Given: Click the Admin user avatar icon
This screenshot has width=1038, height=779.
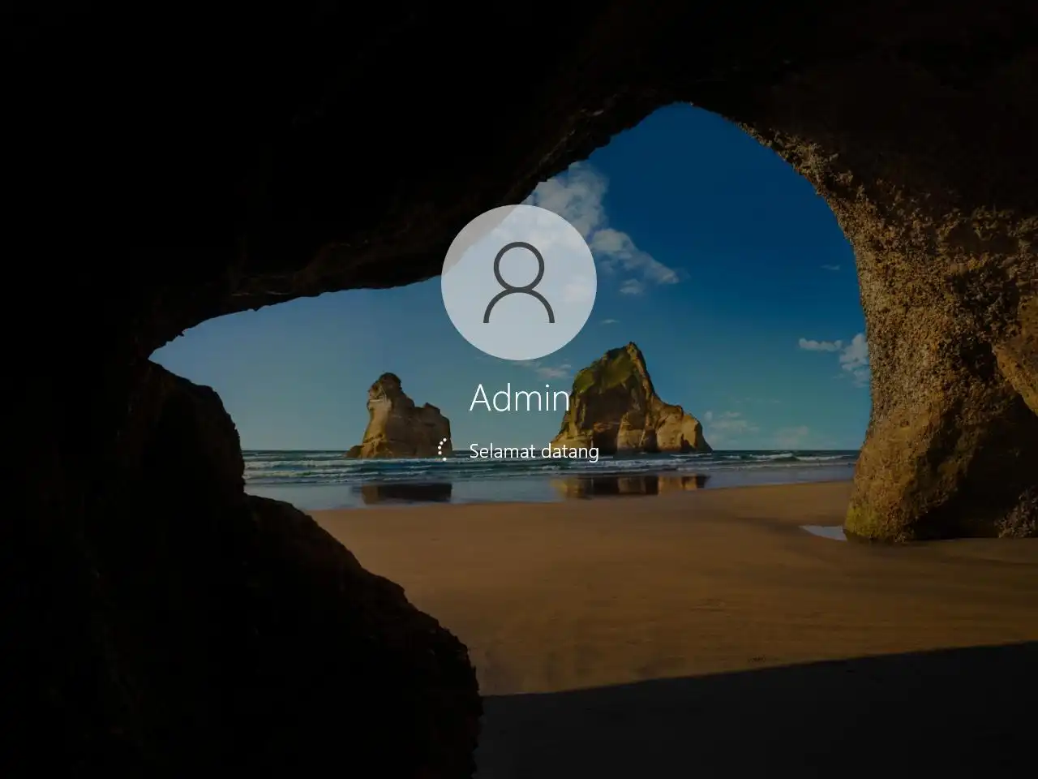Looking at the screenshot, I should pos(519,282).
